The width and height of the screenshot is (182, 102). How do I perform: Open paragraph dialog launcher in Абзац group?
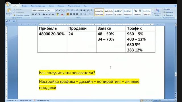pos(92,18)
